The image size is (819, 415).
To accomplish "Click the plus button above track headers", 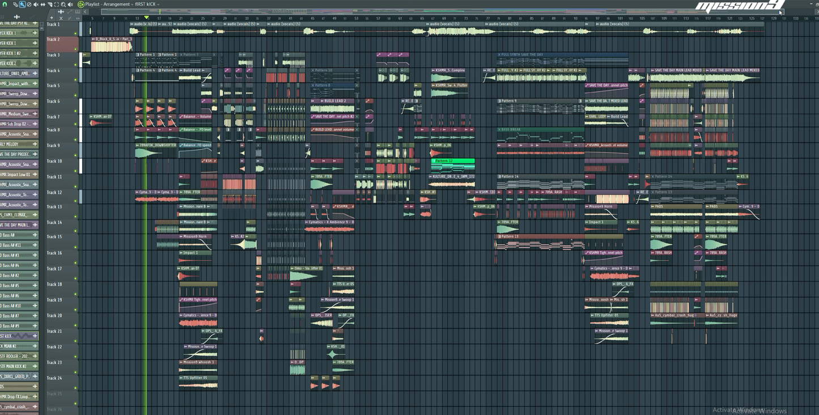I will [x=52, y=18].
